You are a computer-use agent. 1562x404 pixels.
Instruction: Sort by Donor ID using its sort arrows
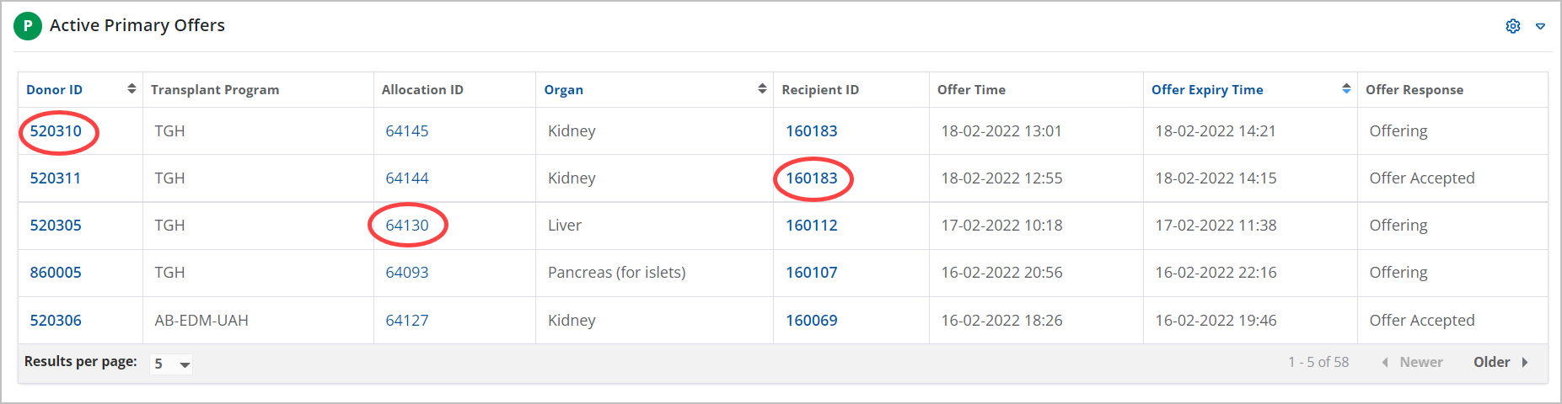(x=132, y=89)
